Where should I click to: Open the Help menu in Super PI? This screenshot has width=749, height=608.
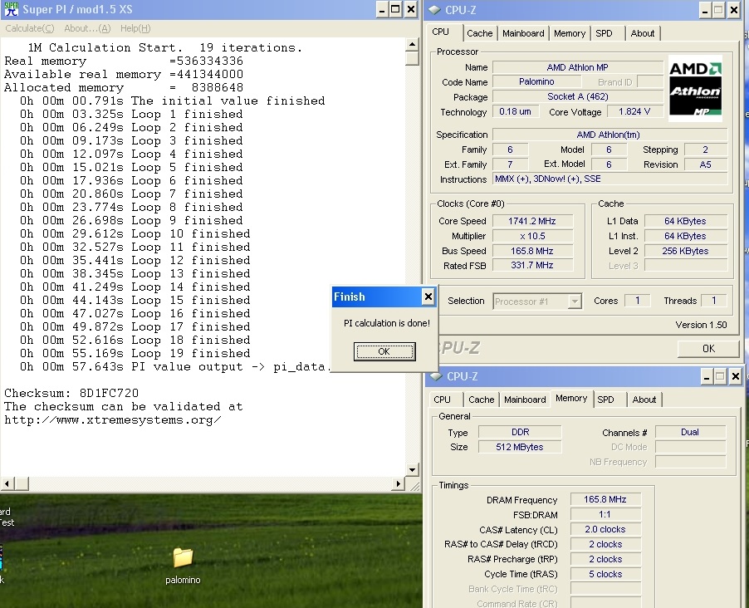coord(135,28)
